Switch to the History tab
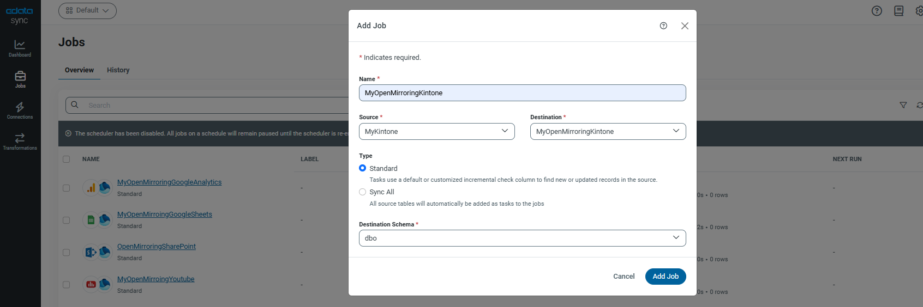This screenshot has height=307, width=923. coord(118,70)
